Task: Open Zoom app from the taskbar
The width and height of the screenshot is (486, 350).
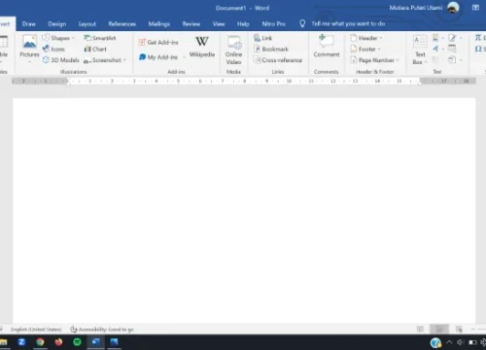Action: click(21, 342)
